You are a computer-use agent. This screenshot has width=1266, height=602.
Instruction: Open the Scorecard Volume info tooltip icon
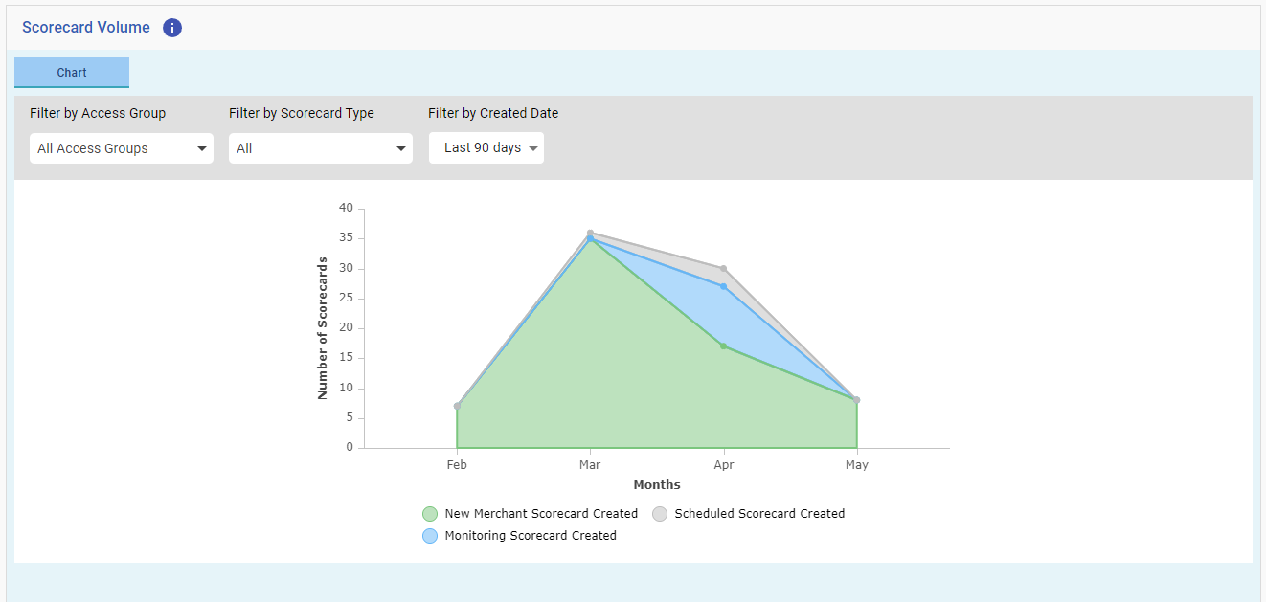172,27
